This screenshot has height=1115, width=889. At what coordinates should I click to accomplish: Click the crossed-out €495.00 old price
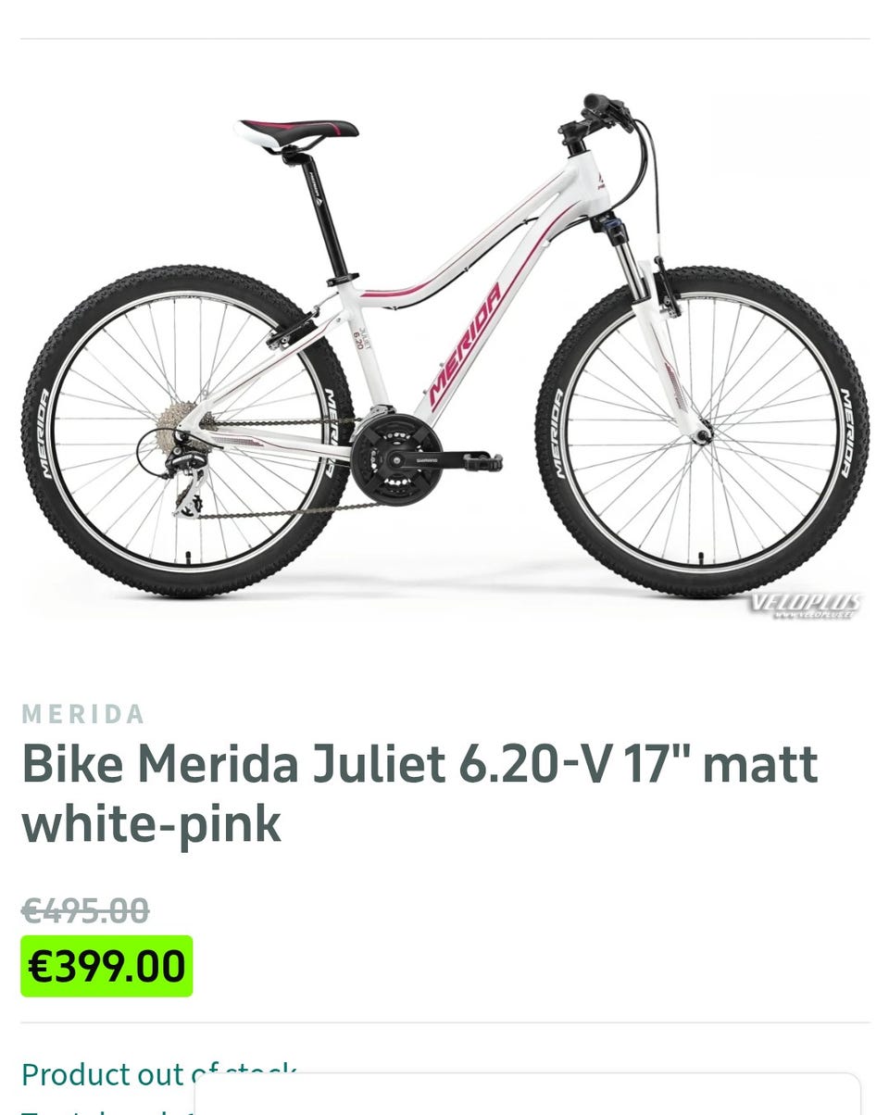point(85,910)
